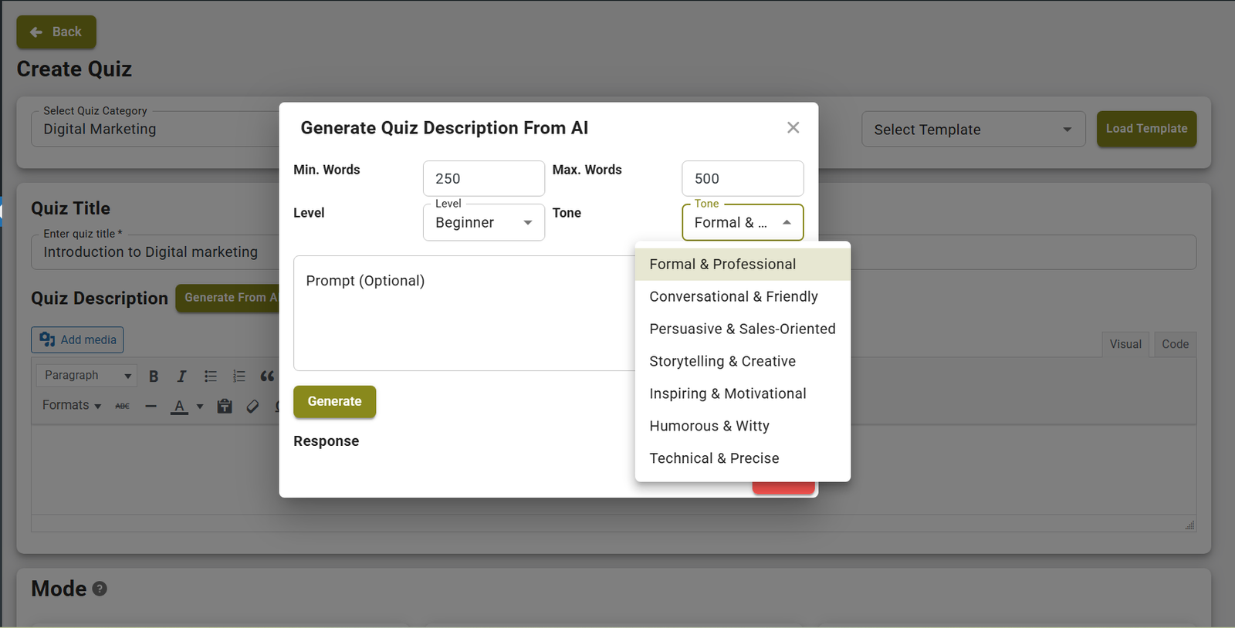Select Technical & Precise from the tone list

coord(714,458)
